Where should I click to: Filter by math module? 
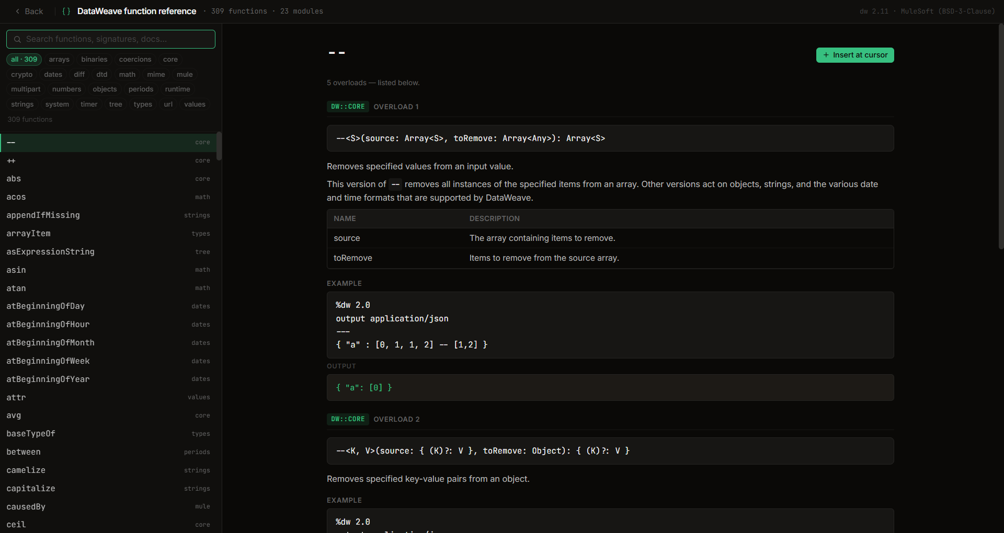click(x=127, y=75)
